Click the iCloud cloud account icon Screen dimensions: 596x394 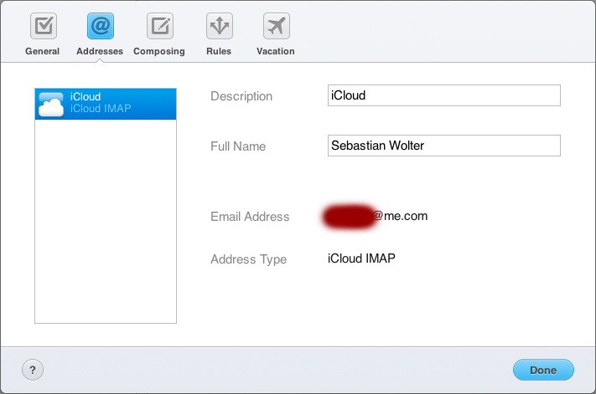click(x=51, y=104)
